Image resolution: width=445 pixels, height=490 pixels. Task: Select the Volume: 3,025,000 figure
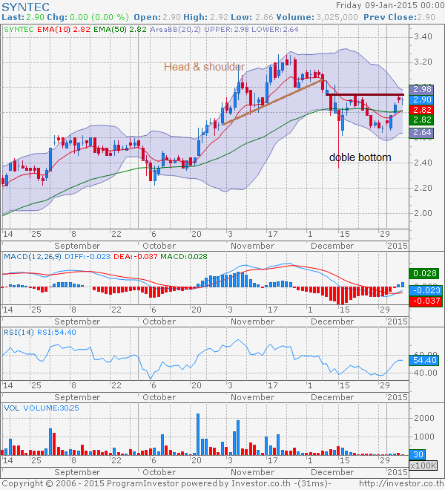click(317, 17)
